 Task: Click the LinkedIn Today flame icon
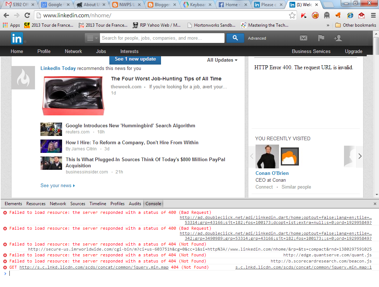click(x=23, y=78)
